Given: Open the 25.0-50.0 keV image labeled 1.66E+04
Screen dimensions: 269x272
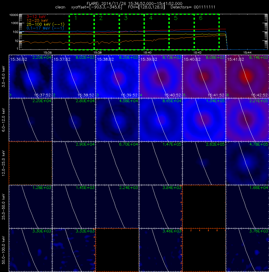Looking at the screenshot, I should tap(247, 207).
